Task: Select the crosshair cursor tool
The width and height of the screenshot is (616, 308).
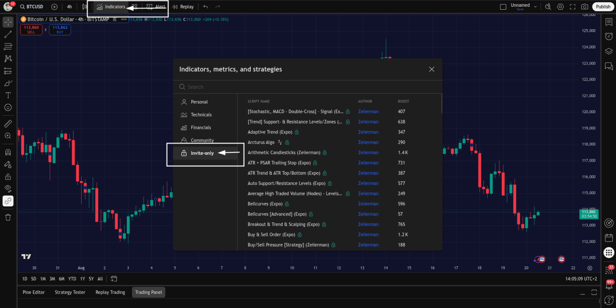Action: click(x=8, y=22)
